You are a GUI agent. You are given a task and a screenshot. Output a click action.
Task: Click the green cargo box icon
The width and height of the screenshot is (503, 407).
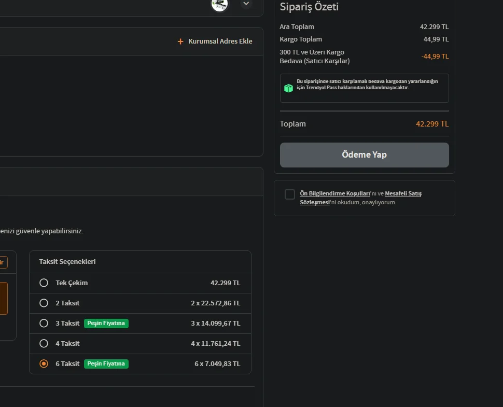click(x=288, y=88)
